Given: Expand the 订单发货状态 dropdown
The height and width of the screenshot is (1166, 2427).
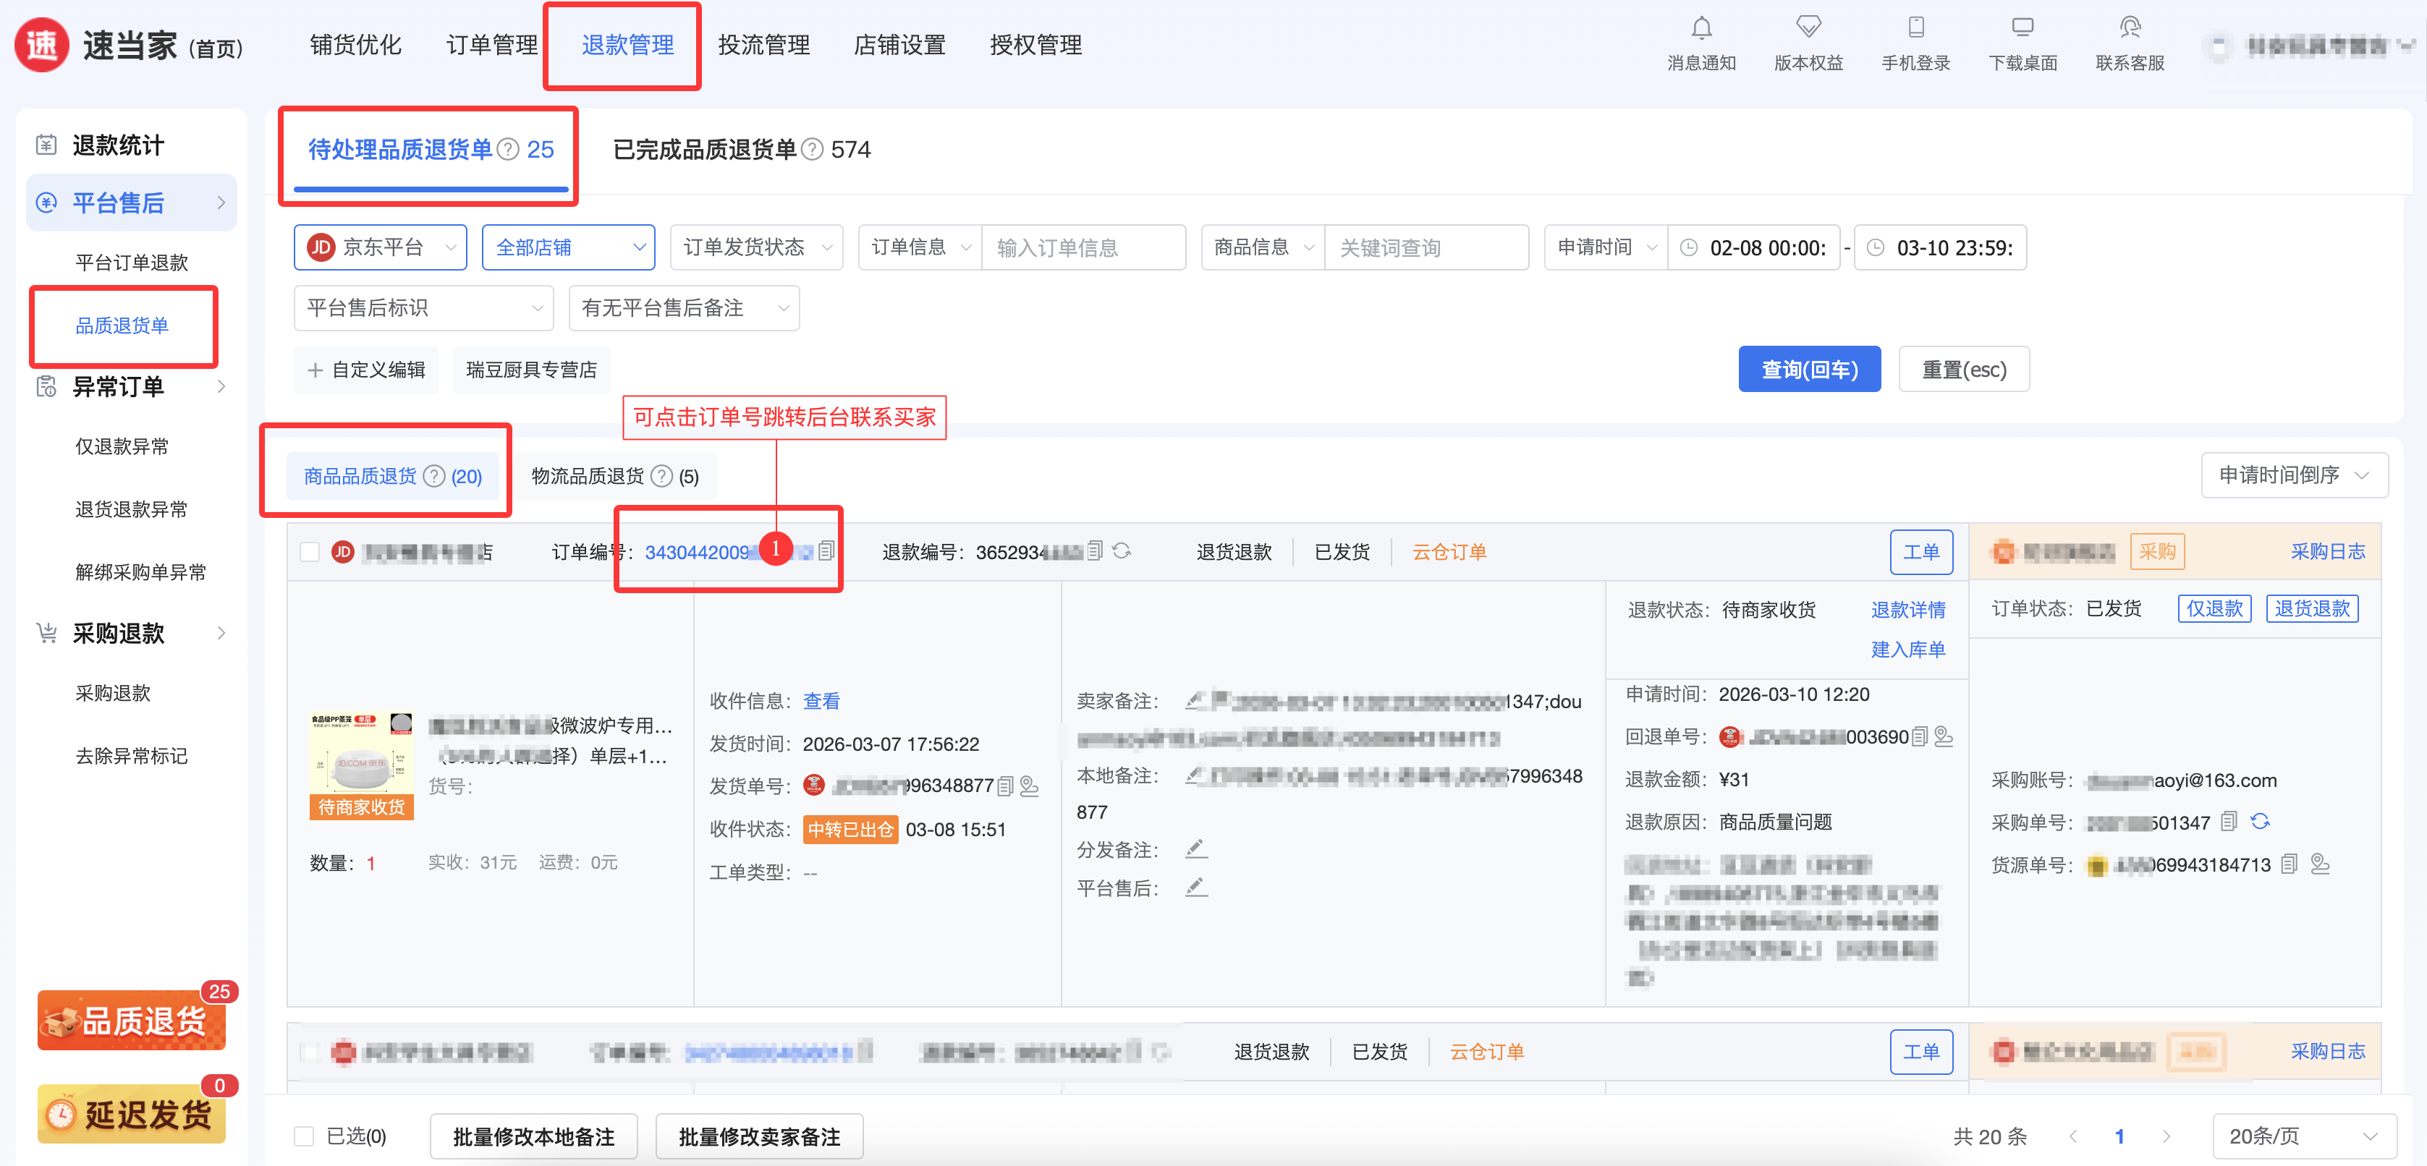Looking at the screenshot, I should [755, 247].
